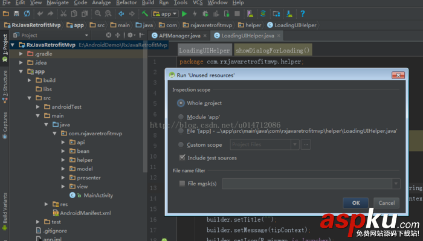Viewport: 423px width, 241px height.
Task: Click the Collapse All icon in Project panel
Action: (x=118, y=35)
